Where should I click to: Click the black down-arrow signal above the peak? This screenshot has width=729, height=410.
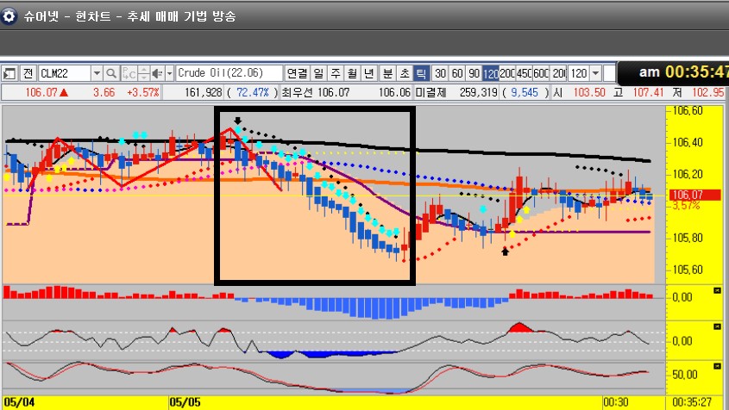[237, 121]
